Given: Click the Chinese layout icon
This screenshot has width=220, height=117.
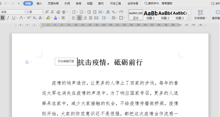Looking at the screenshot, I should point(100,12).
